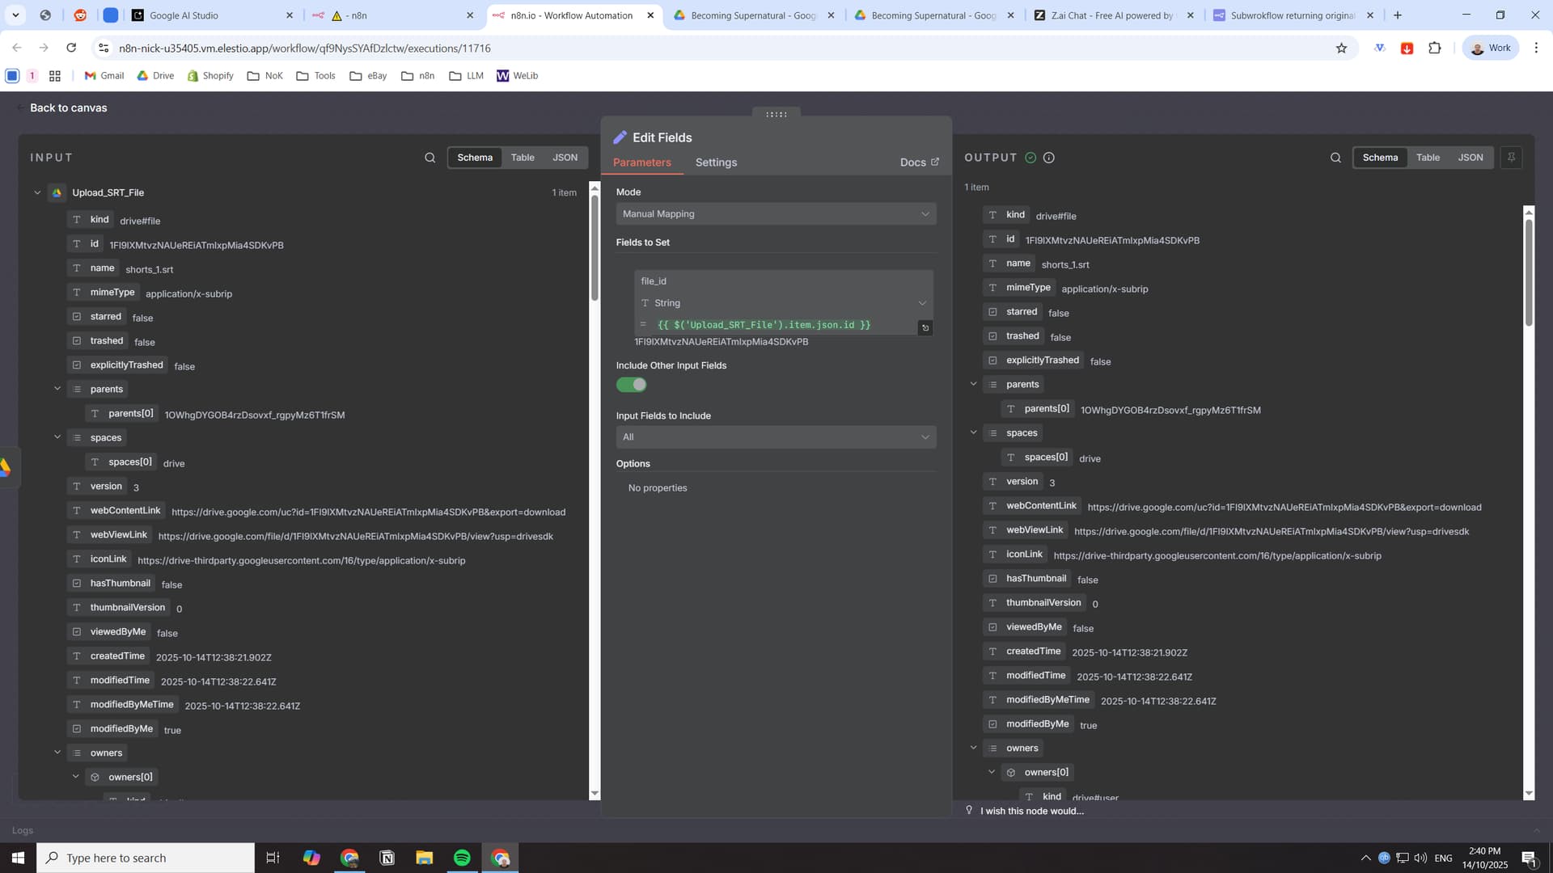This screenshot has height=873, width=1553.
Task: Click Back to canvas
Action: (x=68, y=108)
